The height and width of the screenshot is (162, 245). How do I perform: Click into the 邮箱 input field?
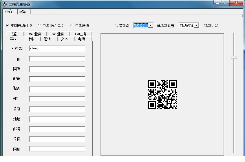point(57,79)
